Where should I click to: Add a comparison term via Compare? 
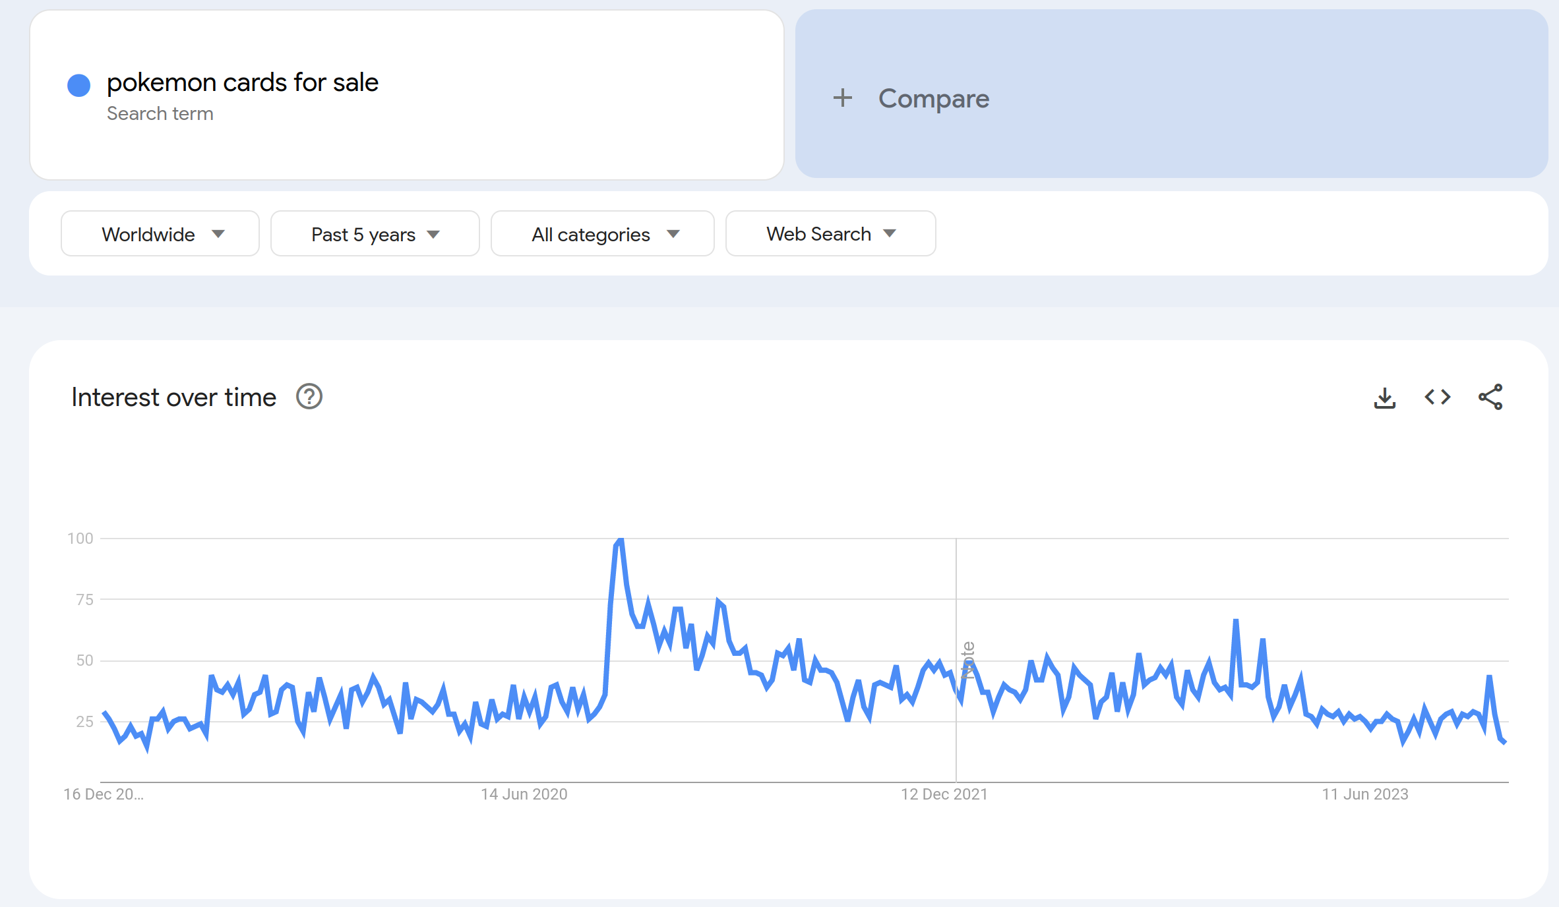(x=1171, y=94)
